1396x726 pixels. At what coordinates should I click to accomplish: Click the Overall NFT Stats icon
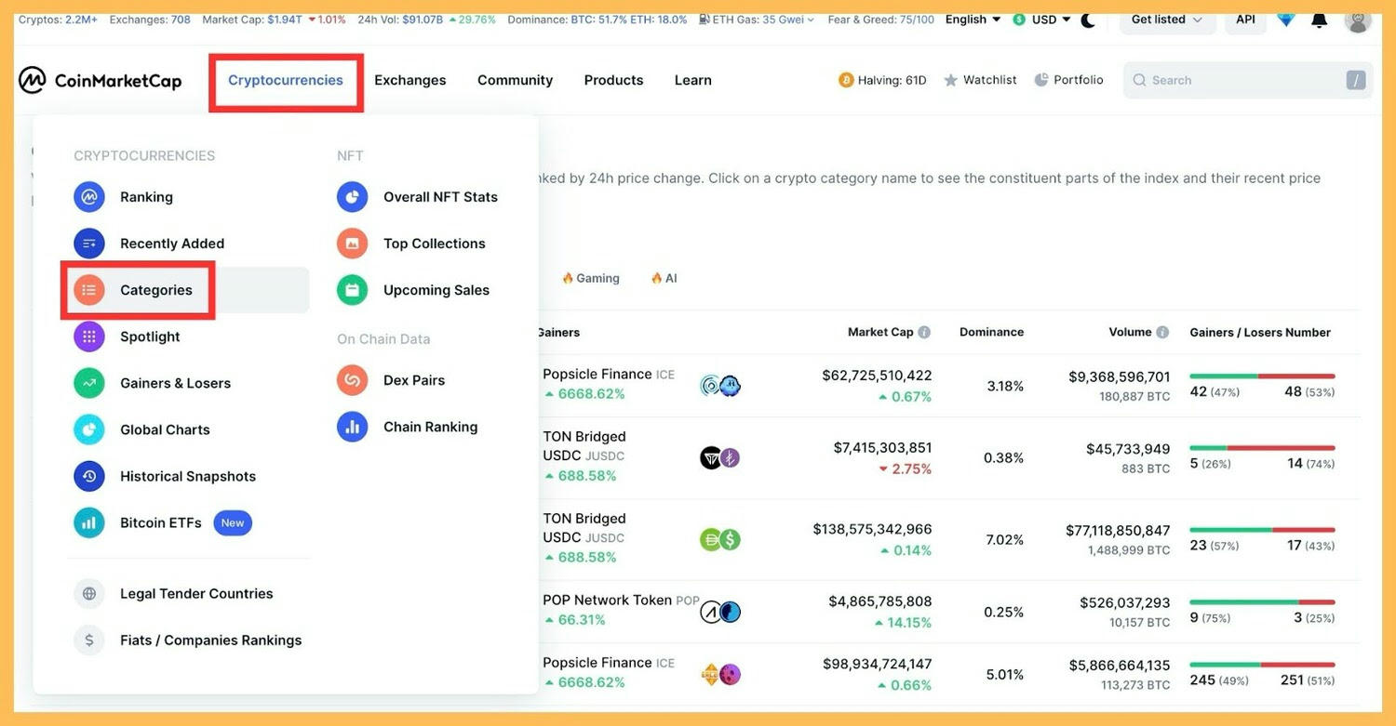(x=353, y=197)
